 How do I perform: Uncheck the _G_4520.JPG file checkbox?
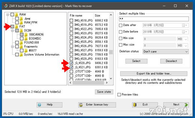click(71, 63)
